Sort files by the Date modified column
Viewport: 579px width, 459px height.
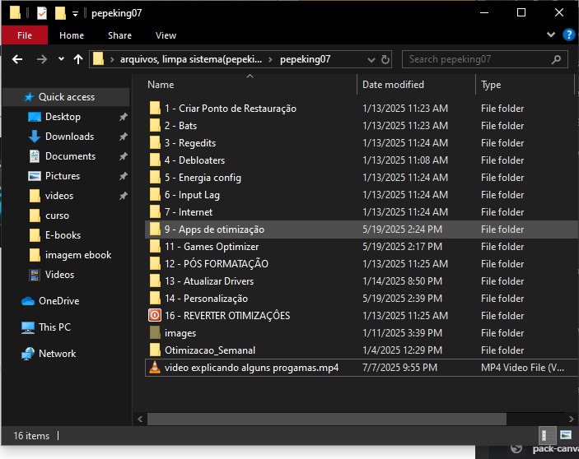coord(393,85)
